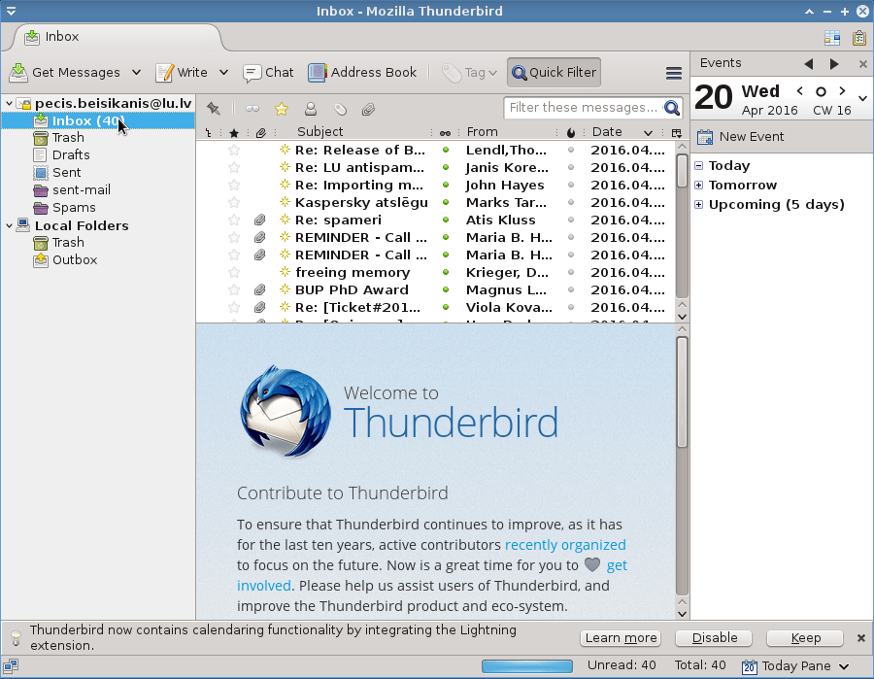The image size is (874, 679).
Task: Click the online status icon in status bar
Action: point(11,666)
